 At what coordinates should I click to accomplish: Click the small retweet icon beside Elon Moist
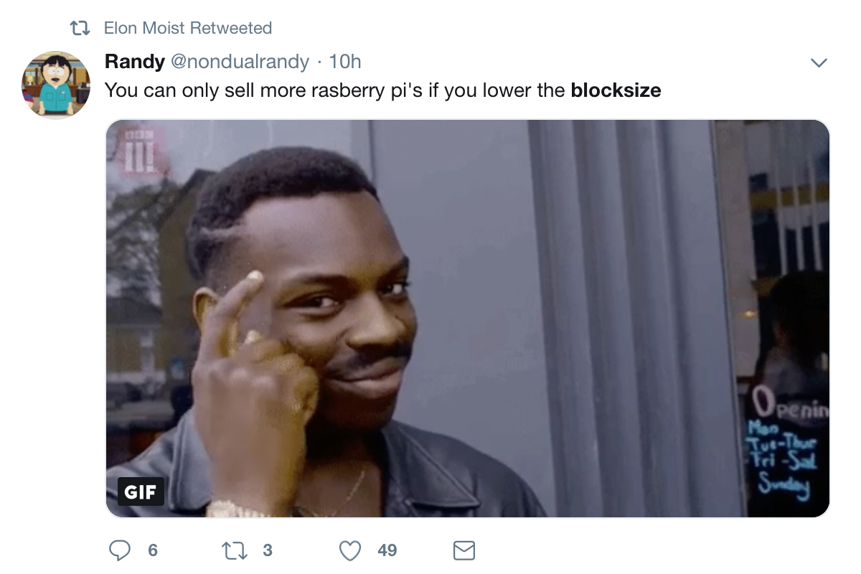pos(80,29)
